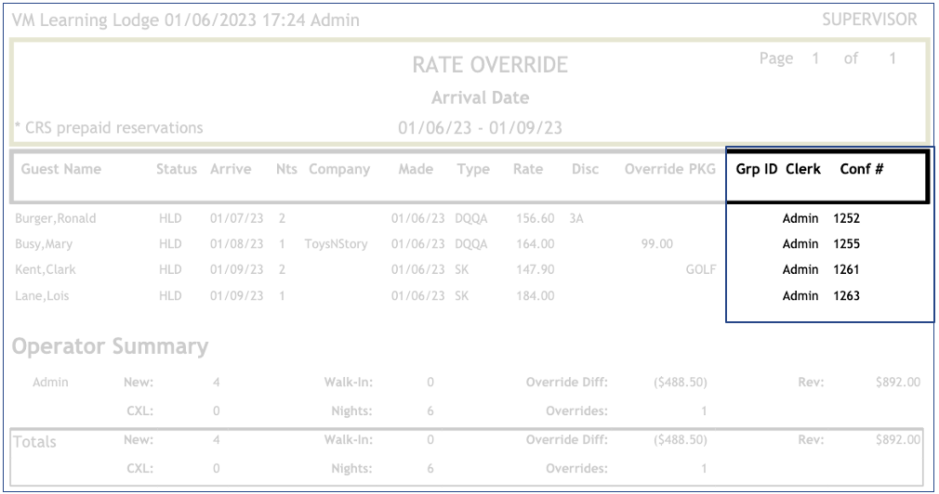Click the Totals row label
Screen dimensions: 939x494
(34, 442)
